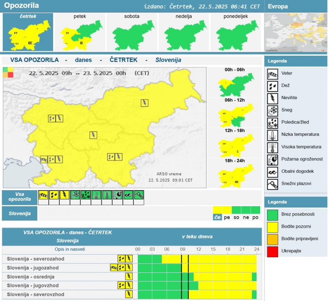329x301 pixels.
Task: Click the Opis in nasveti link
Action: (x=70, y=249)
